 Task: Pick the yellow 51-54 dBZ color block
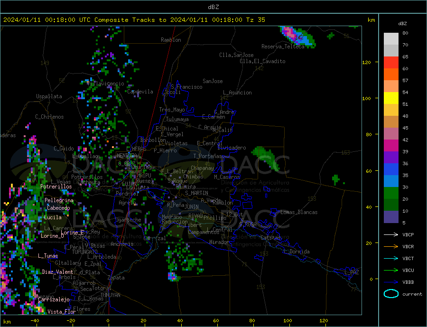tap(391, 98)
